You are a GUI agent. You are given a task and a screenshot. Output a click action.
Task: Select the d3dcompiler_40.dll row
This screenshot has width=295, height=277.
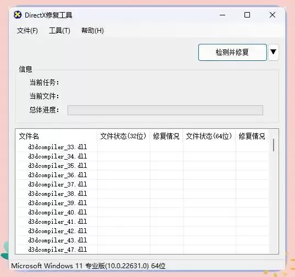(x=143, y=212)
